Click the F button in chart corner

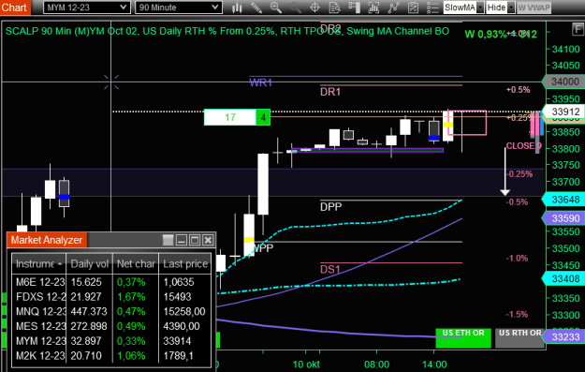[578, 29]
